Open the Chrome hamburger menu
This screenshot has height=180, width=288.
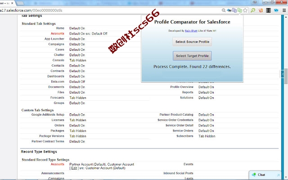point(284,10)
